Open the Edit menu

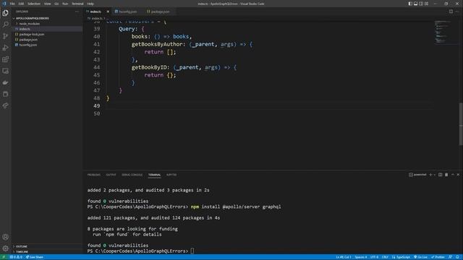(x=21, y=4)
